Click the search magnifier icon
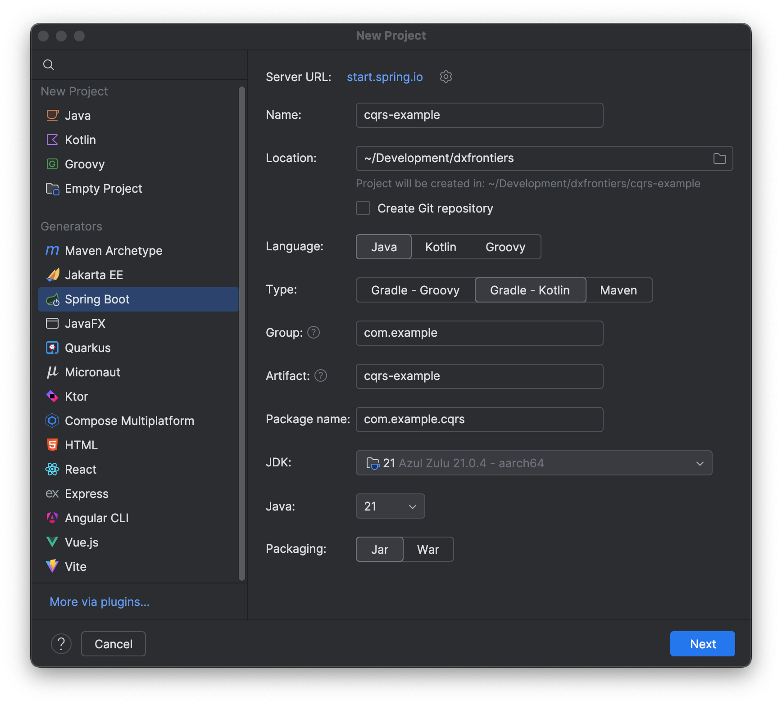The height and width of the screenshot is (705, 782). coord(49,65)
